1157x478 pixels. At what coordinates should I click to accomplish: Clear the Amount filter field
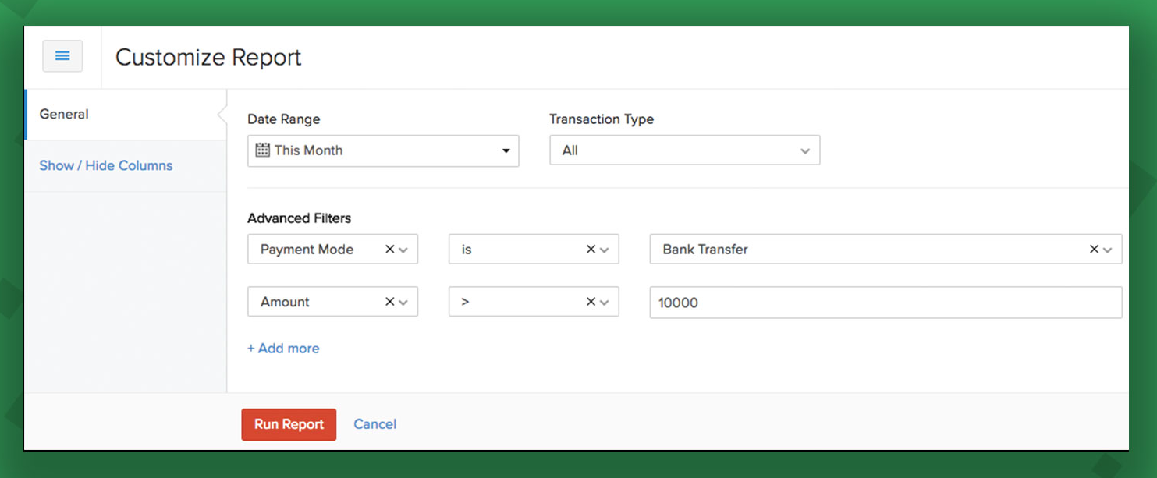[389, 302]
